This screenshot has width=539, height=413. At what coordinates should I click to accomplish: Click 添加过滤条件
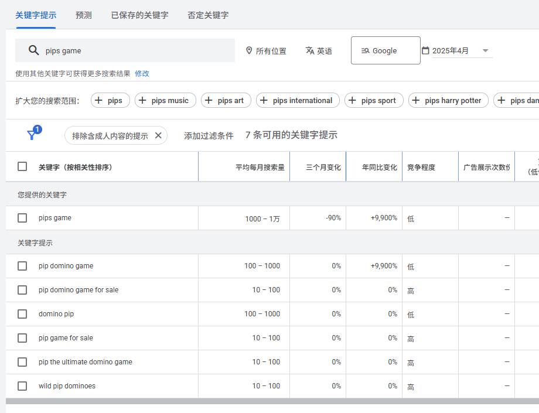pyautogui.click(x=209, y=136)
